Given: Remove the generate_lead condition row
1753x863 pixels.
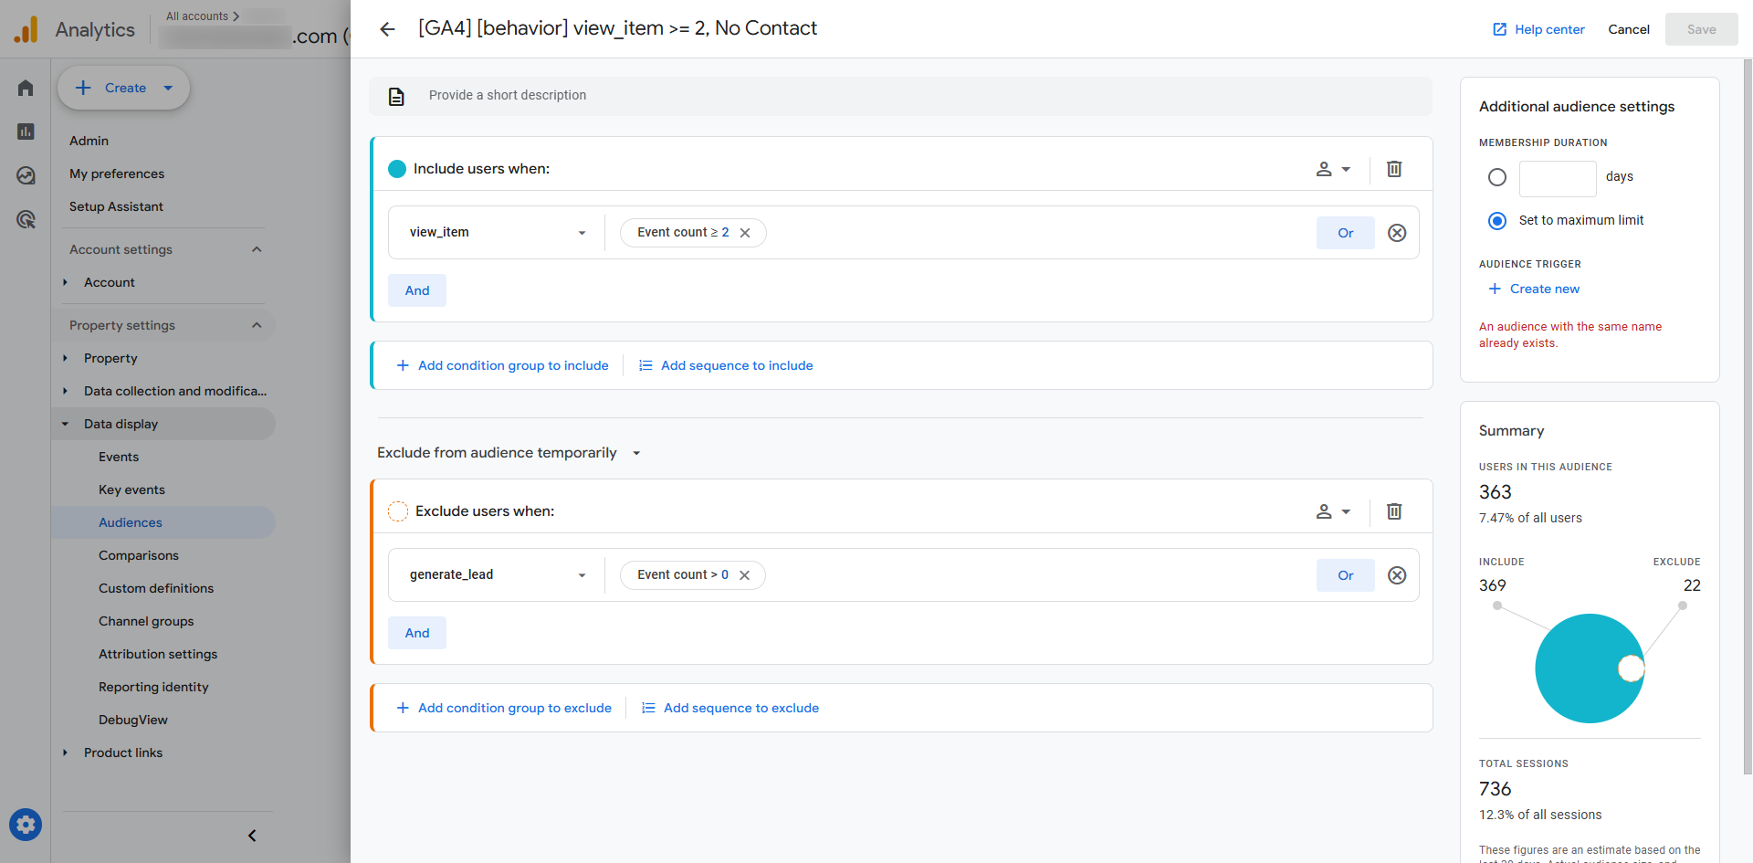Looking at the screenshot, I should click(1397, 575).
